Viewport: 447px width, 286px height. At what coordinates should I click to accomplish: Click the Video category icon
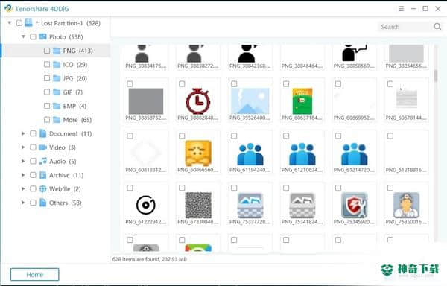tap(42, 147)
